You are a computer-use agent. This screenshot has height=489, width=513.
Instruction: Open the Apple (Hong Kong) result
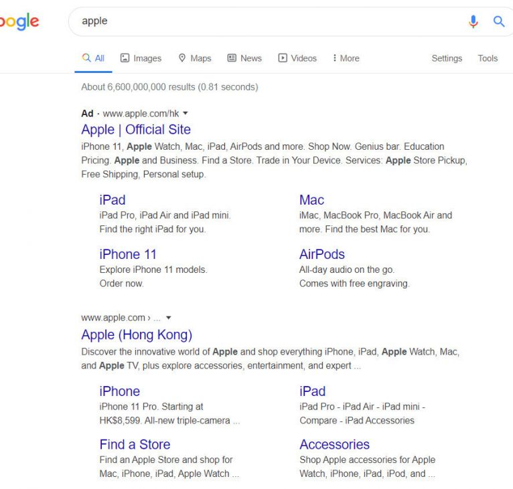137,334
